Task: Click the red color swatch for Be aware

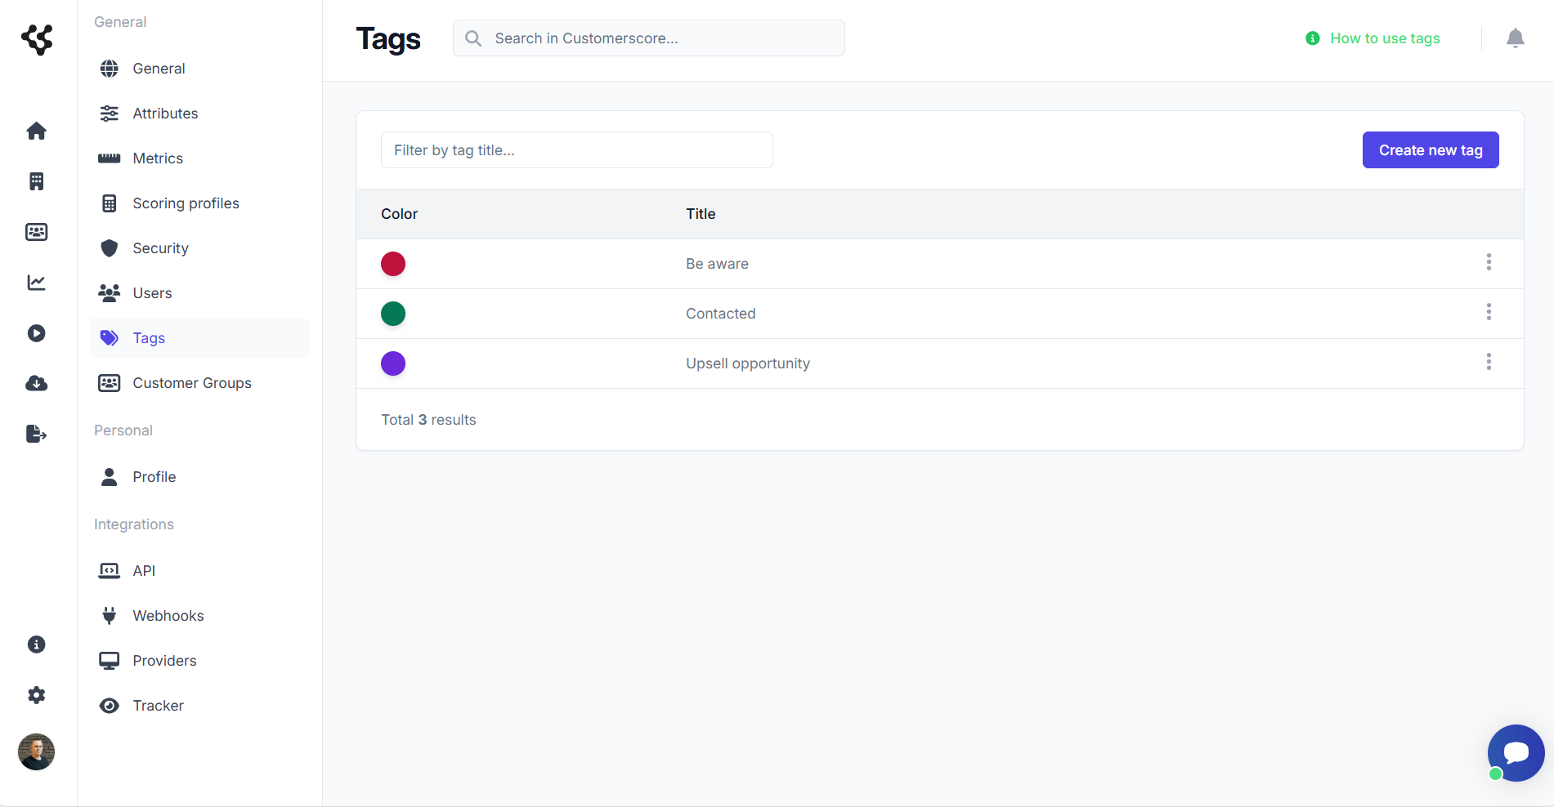Action: point(393,264)
